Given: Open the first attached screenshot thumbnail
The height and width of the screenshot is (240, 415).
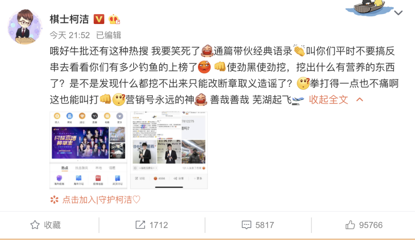Looking at the screenshot, I should click(x=88, y=150).
